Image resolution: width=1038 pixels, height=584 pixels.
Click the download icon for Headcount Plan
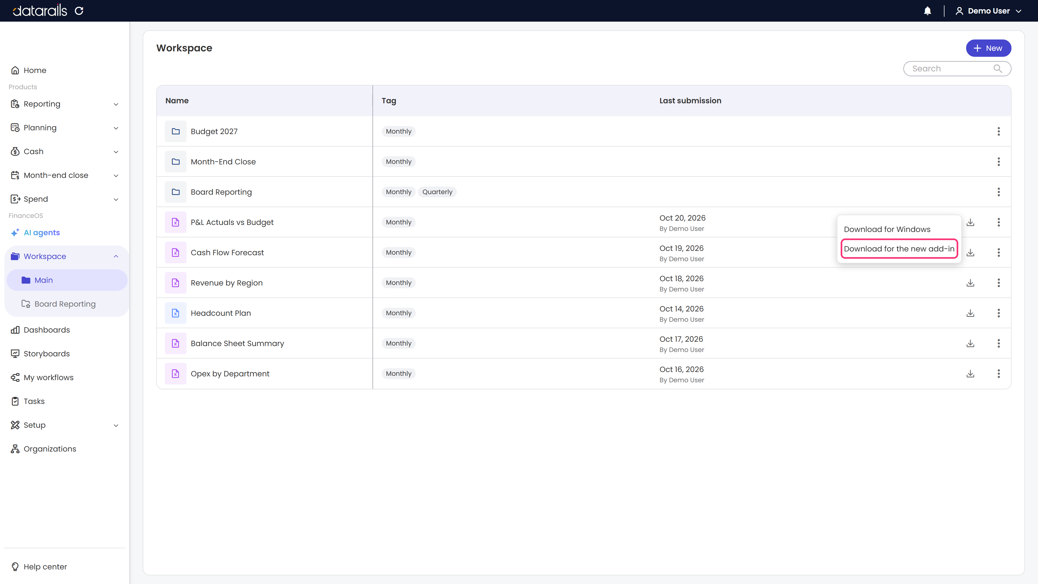pos(970,313)
